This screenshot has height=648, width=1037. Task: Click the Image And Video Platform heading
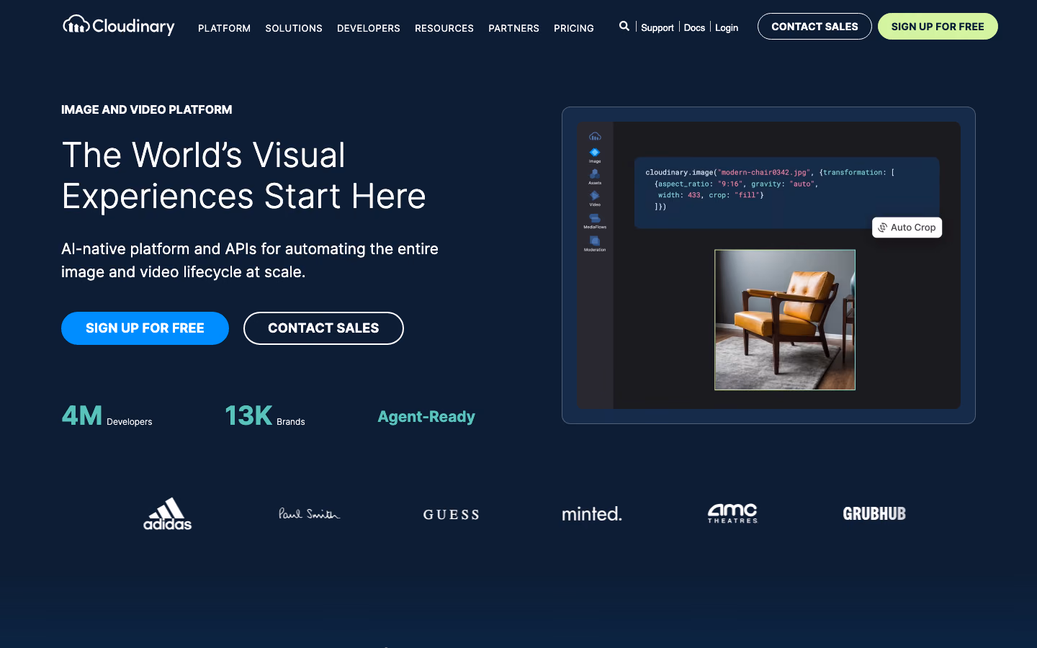147,109
